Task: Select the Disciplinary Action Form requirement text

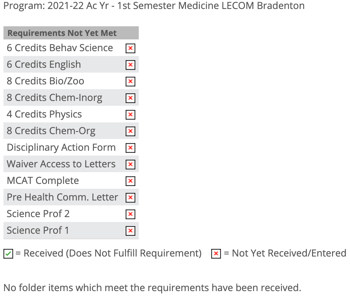Action: pos(61,148)
